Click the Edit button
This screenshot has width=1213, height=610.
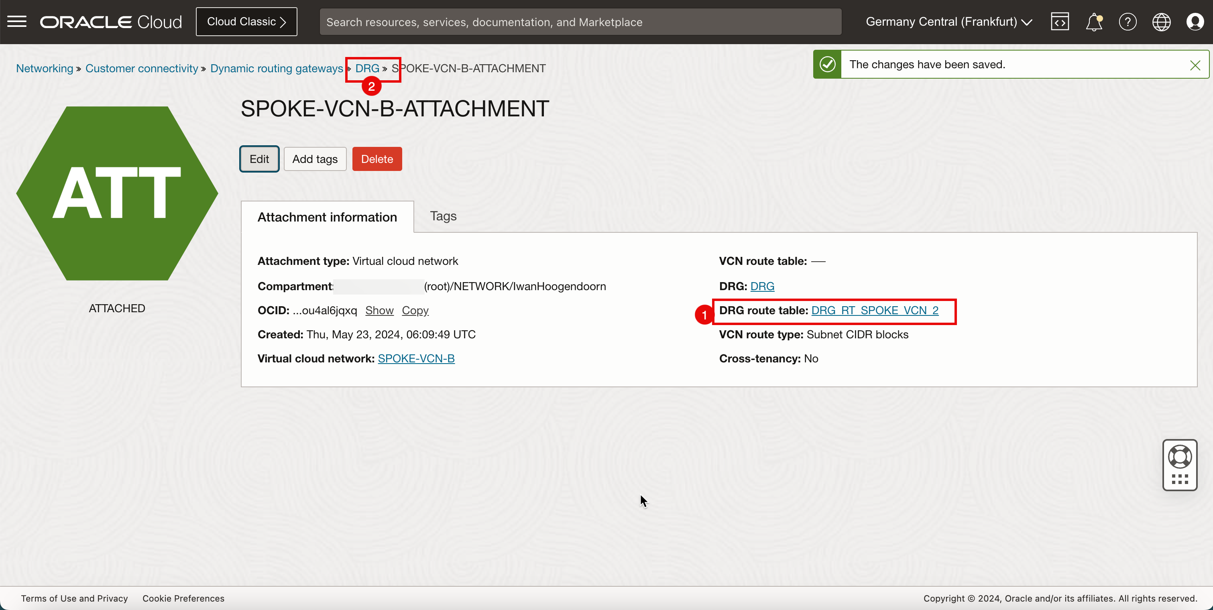click(259, 159)
